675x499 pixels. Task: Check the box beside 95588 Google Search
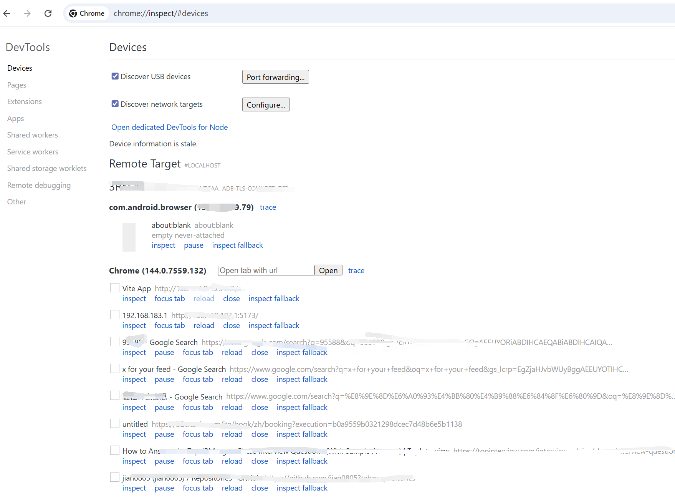point(114,342)
